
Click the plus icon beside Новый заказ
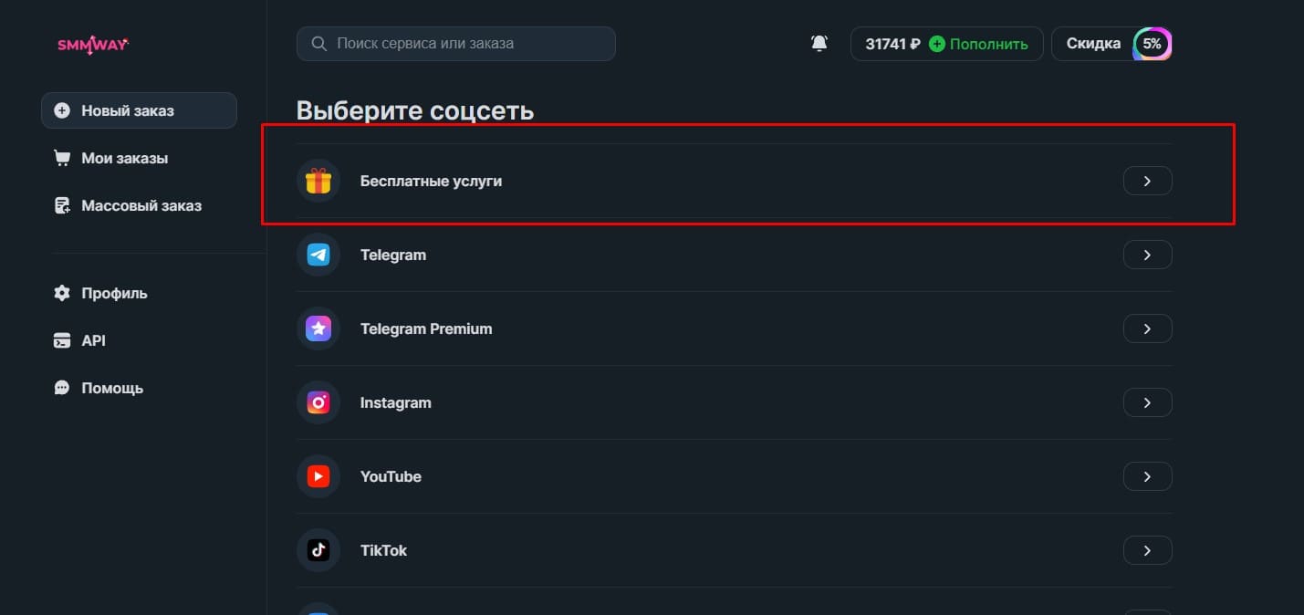(x=62, y=110)
